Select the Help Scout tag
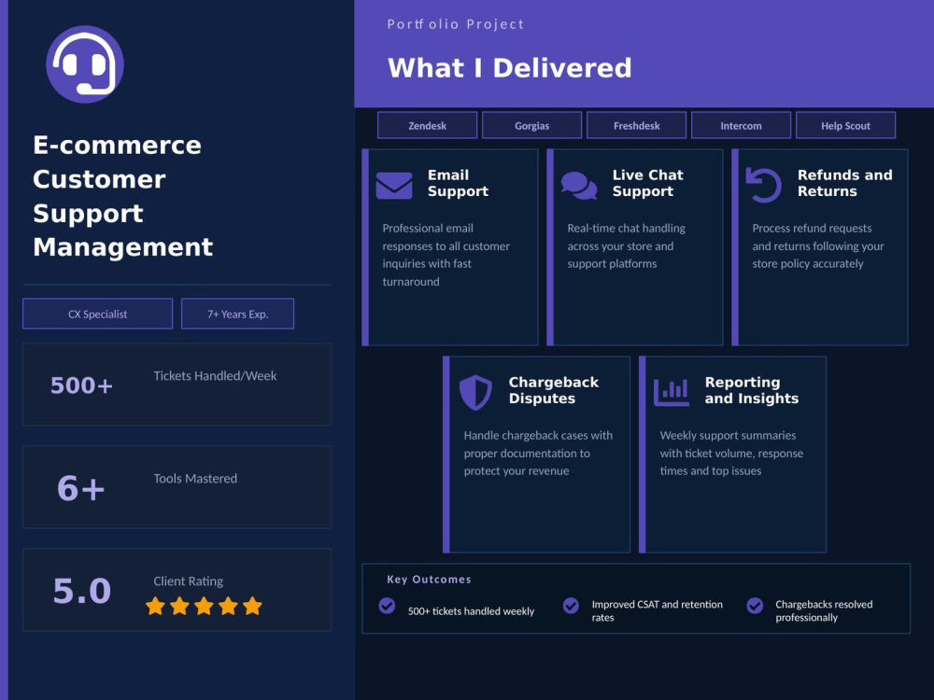This screenshot has width=934, height=700. point(846,126)
